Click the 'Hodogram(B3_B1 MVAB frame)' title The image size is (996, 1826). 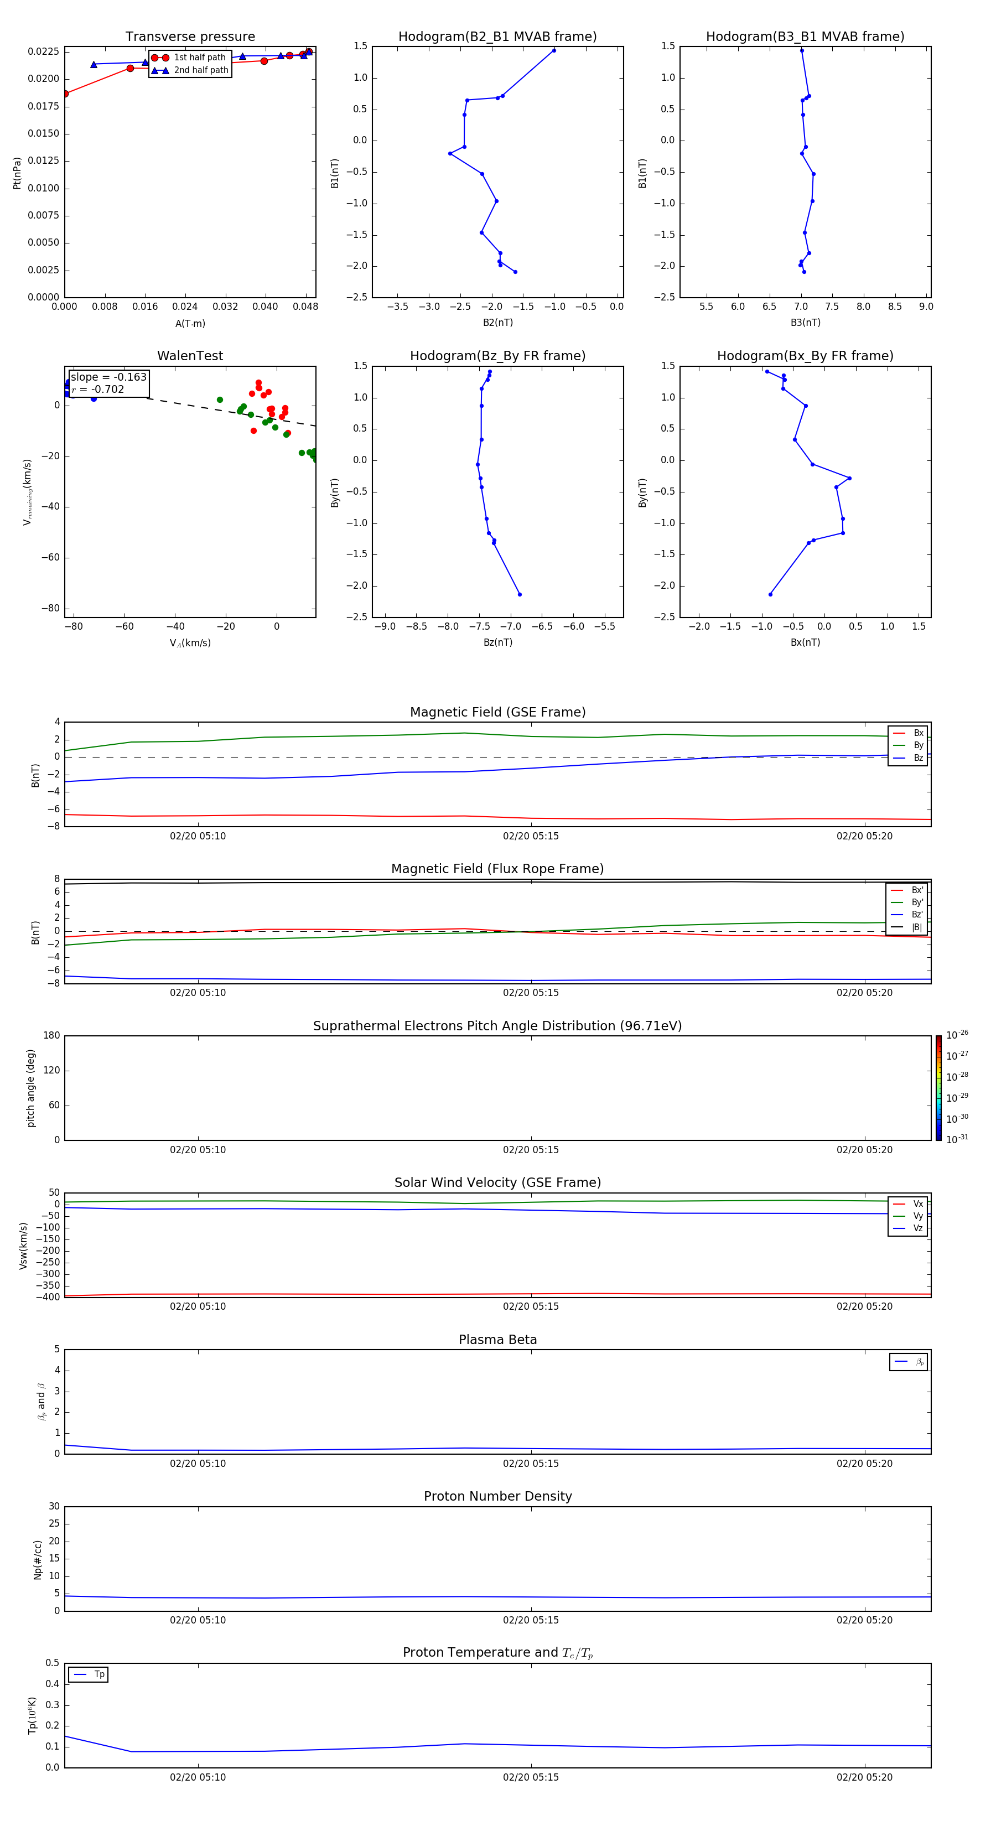[x=805, y=37]
